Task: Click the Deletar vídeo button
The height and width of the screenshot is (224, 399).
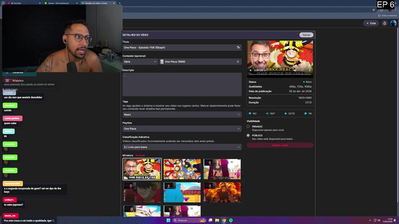Action: [x=280, y=145]
